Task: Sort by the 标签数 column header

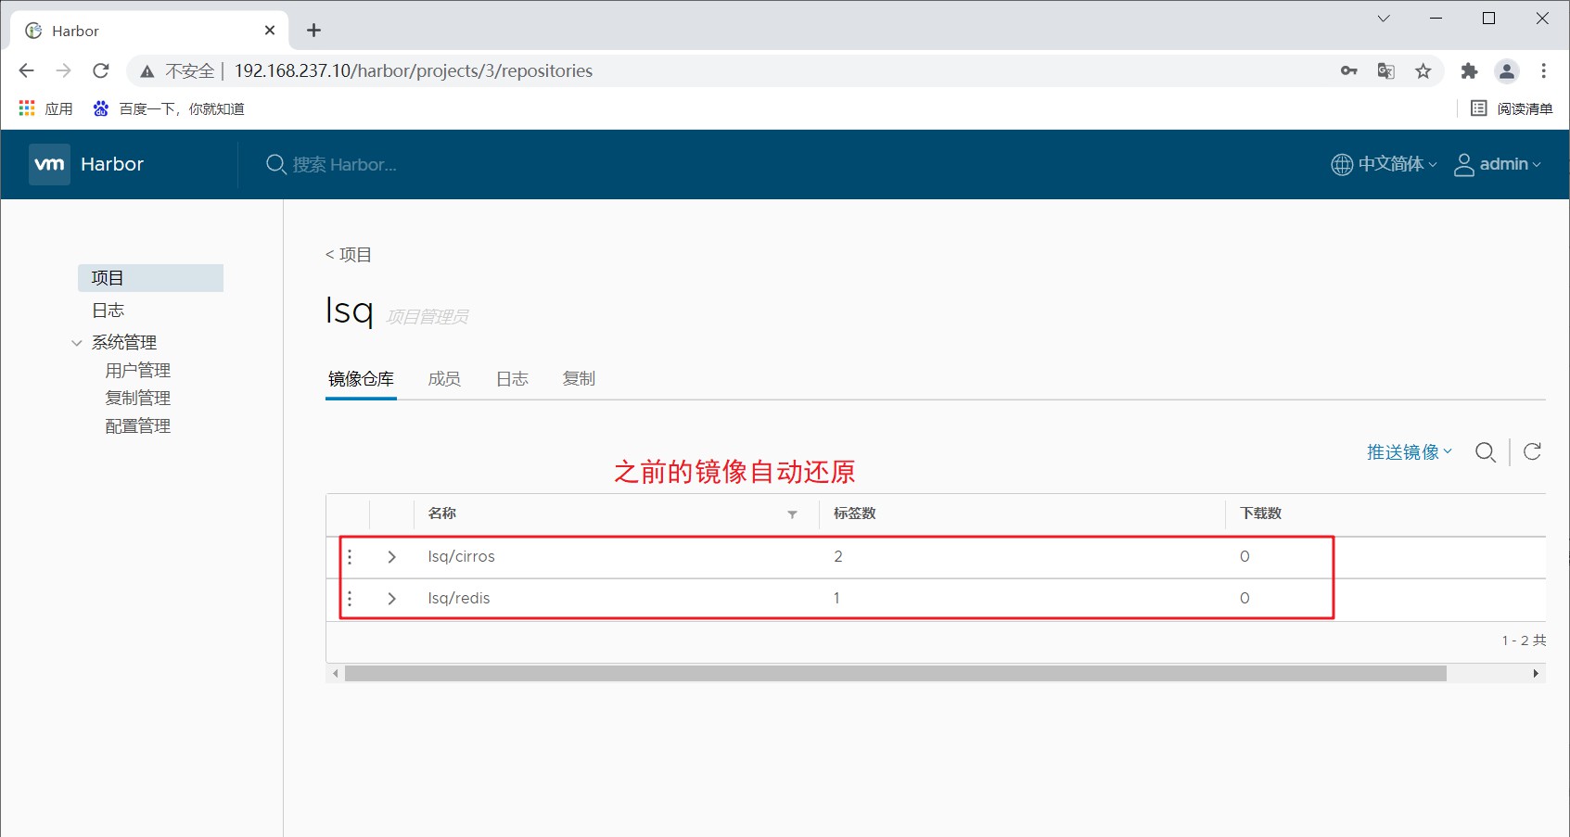Action: pyautogui.click(x=855, y=514)
